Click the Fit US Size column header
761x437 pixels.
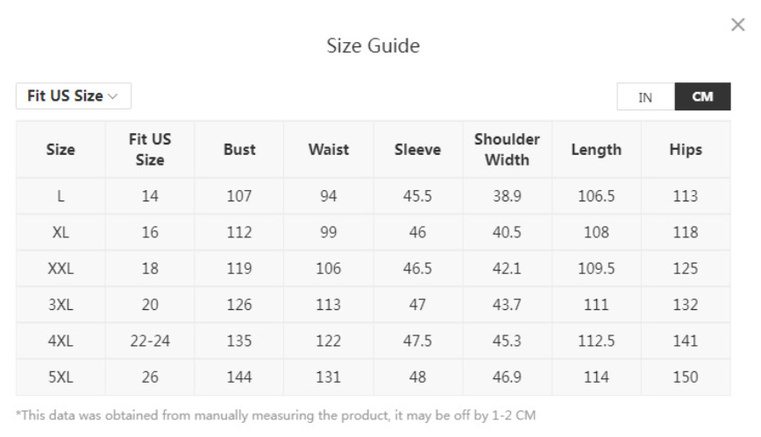click(150, 150)
